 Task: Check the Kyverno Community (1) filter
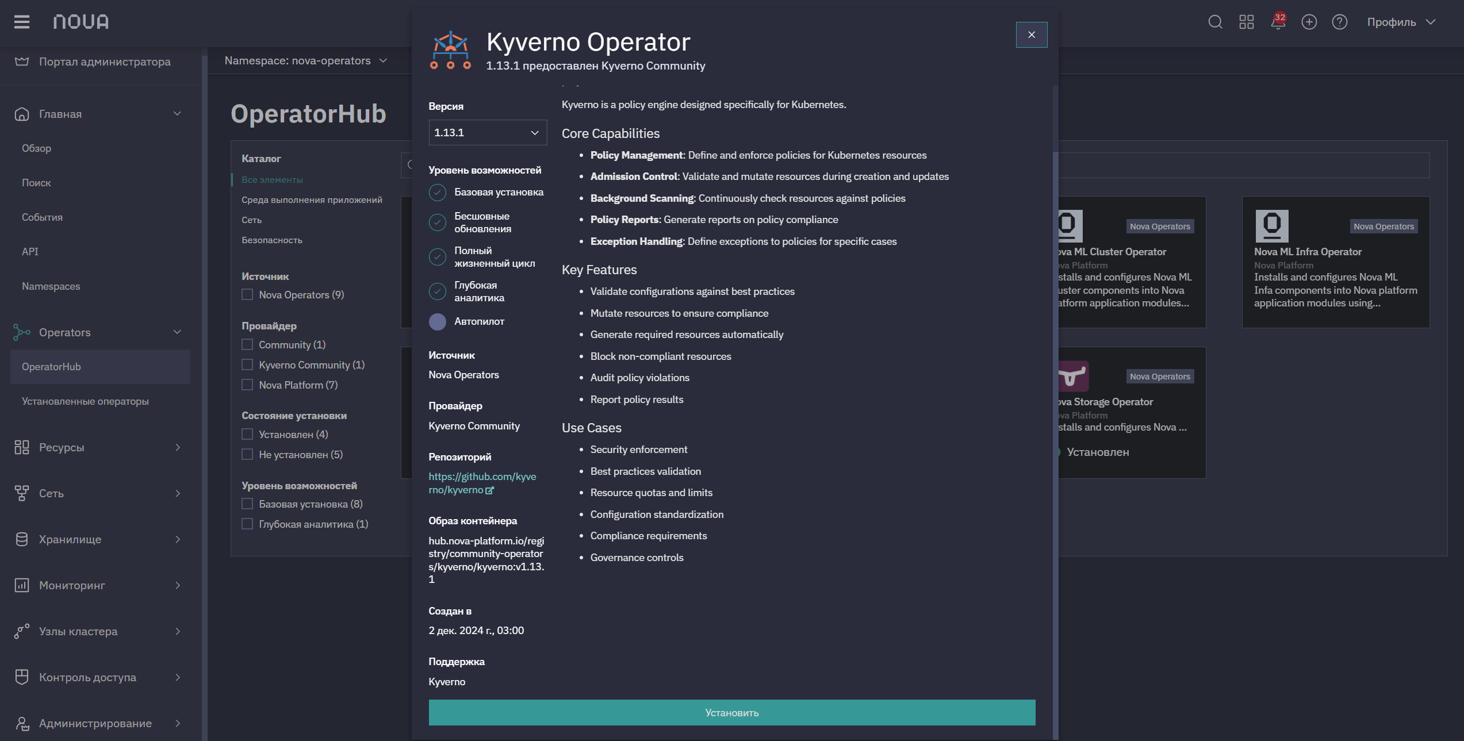[247, 364]
